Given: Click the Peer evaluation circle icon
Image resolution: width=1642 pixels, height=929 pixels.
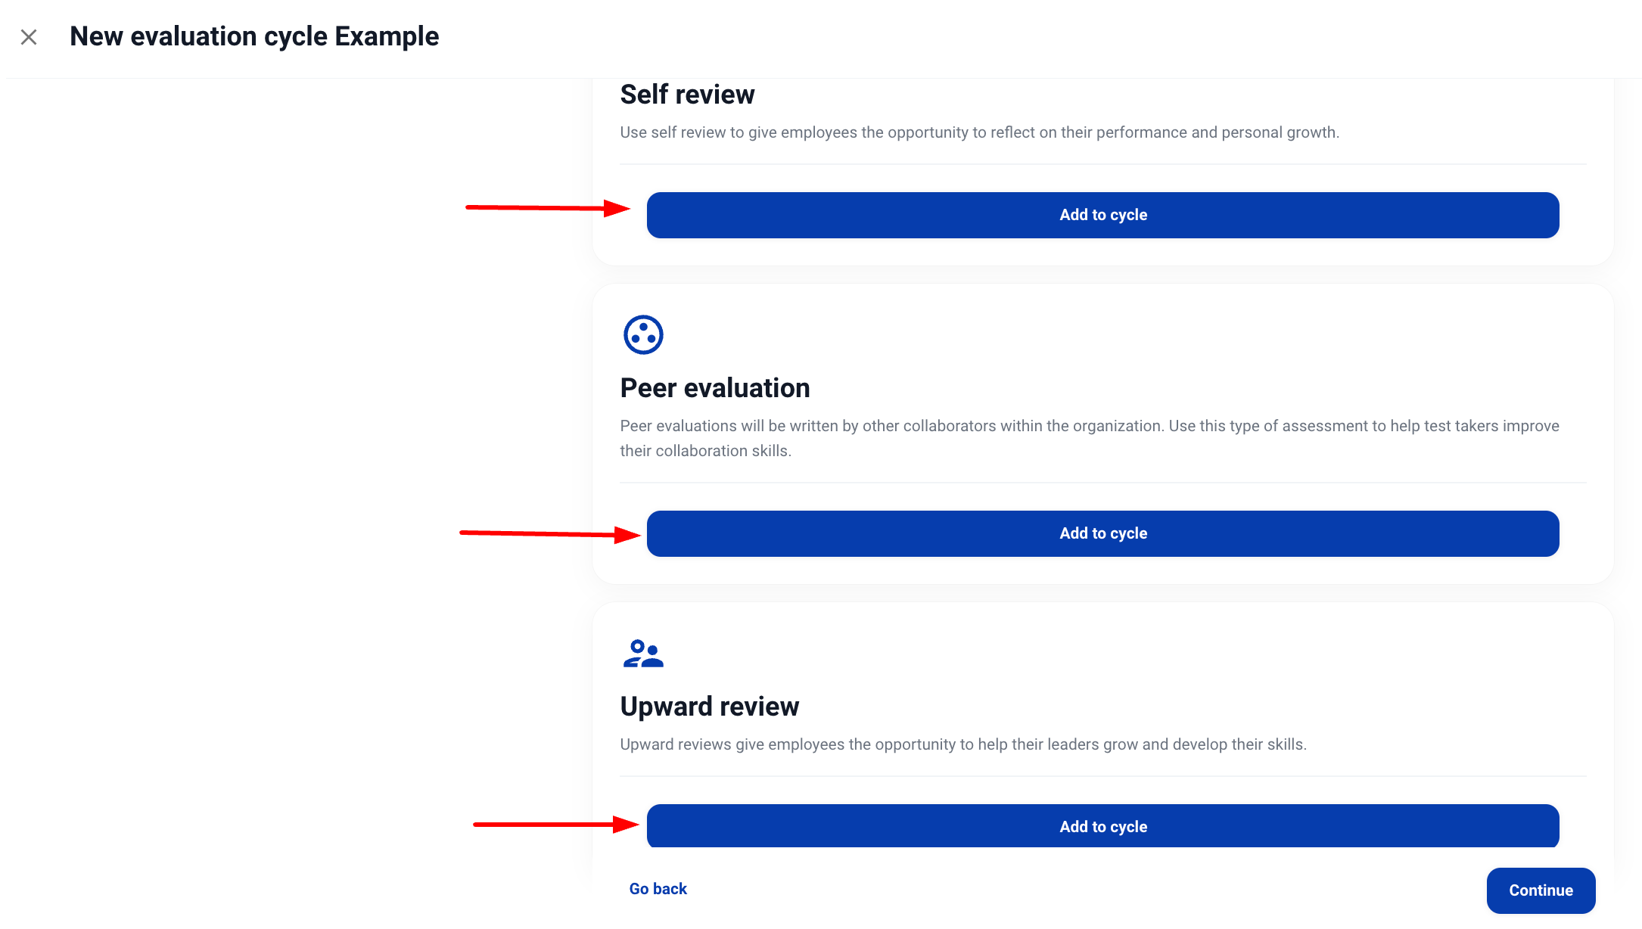Looking at the screenshot, I should tap(643, 334).
